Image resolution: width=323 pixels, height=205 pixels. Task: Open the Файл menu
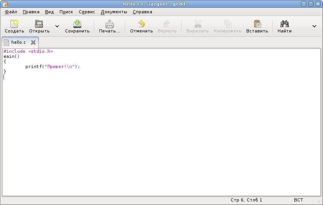click(x=11, y=12)
